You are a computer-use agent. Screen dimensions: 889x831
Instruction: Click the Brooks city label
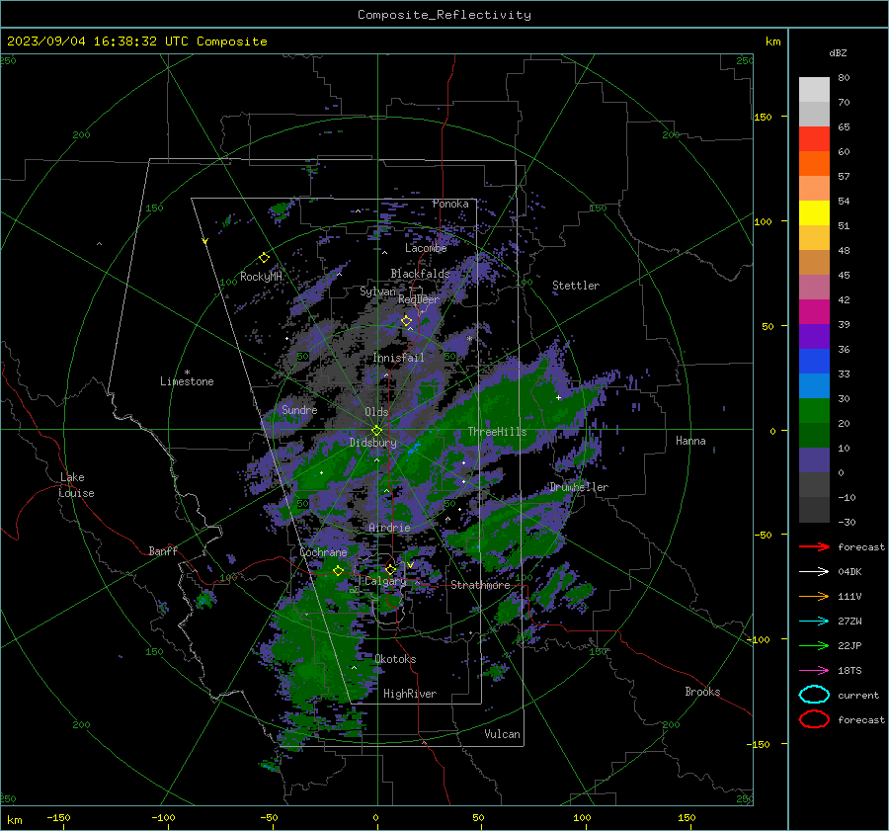point(702,692)
